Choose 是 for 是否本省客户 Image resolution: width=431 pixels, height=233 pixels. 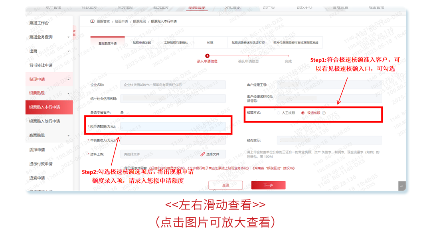(123, 112)
